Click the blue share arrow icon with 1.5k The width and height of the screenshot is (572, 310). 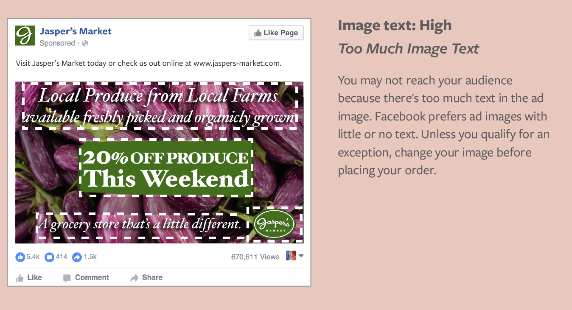click(77, 257)
